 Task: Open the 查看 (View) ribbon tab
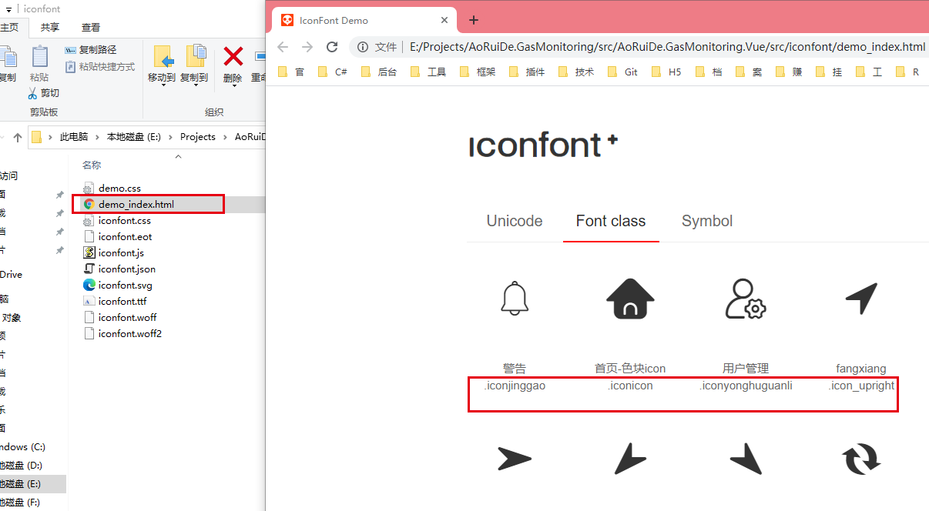pyautogui.click(x=91, y=28)
